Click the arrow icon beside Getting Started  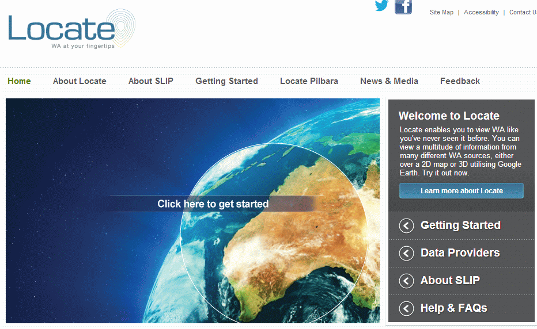(x=407, y=225)
